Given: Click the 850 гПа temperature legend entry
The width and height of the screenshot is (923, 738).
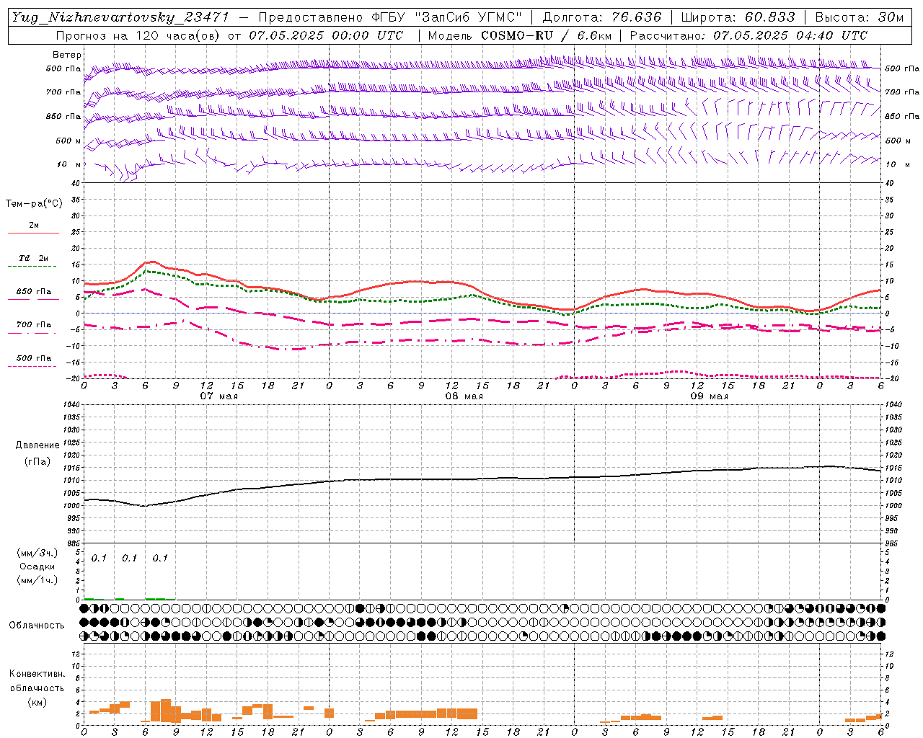Looking at the screenshot, I should (x=34, y=292).
